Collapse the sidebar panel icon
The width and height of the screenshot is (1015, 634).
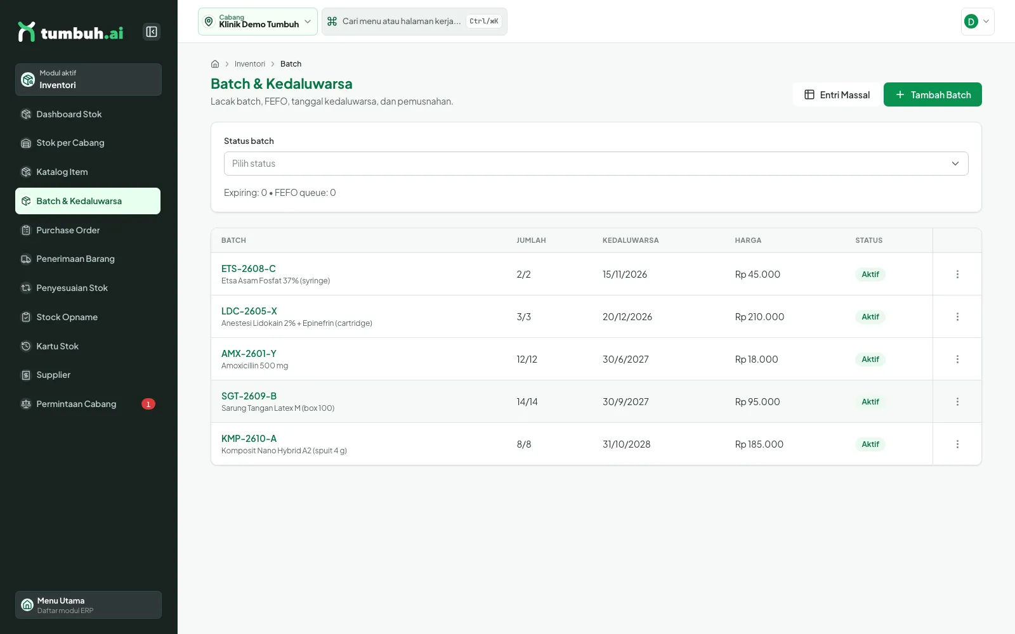coord(152,32)
